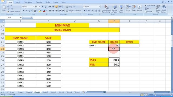
Task: Open the Fill dropdown
Action: pyautogui.click(x=148, y=9)
